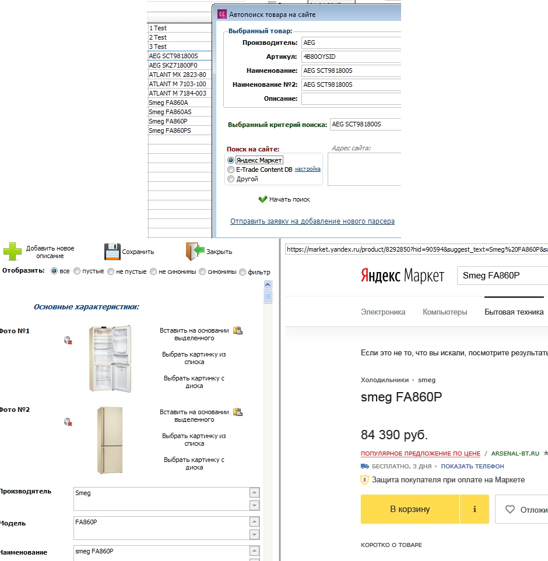Screen dimensions: 548x561
Task: Select 'Smeg FA860PS' list row
Action: tap(180, 130)
